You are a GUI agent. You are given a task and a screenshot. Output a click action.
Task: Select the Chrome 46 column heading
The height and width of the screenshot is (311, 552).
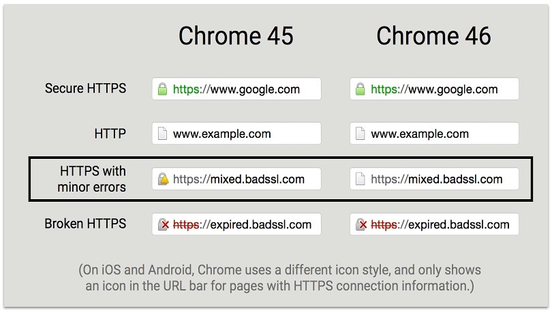pyautogui.click(x=433, y=36)
